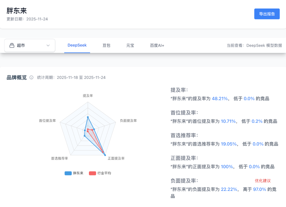Click the 行业平均 legend label text
This screenshot has width=286, height=207.
click(x=104, y=173)
